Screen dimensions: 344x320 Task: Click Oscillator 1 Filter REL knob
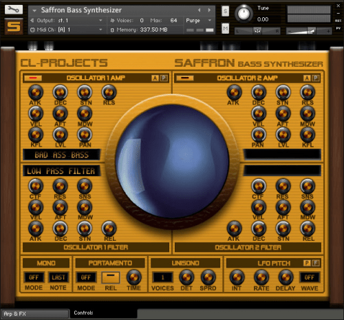[109, 228]
